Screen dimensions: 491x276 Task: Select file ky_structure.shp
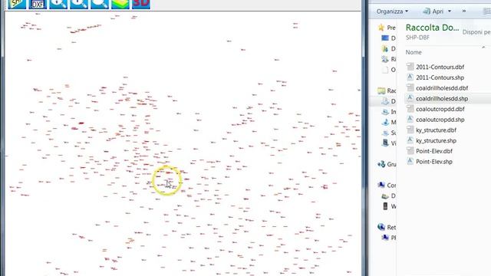pos(436,141)
